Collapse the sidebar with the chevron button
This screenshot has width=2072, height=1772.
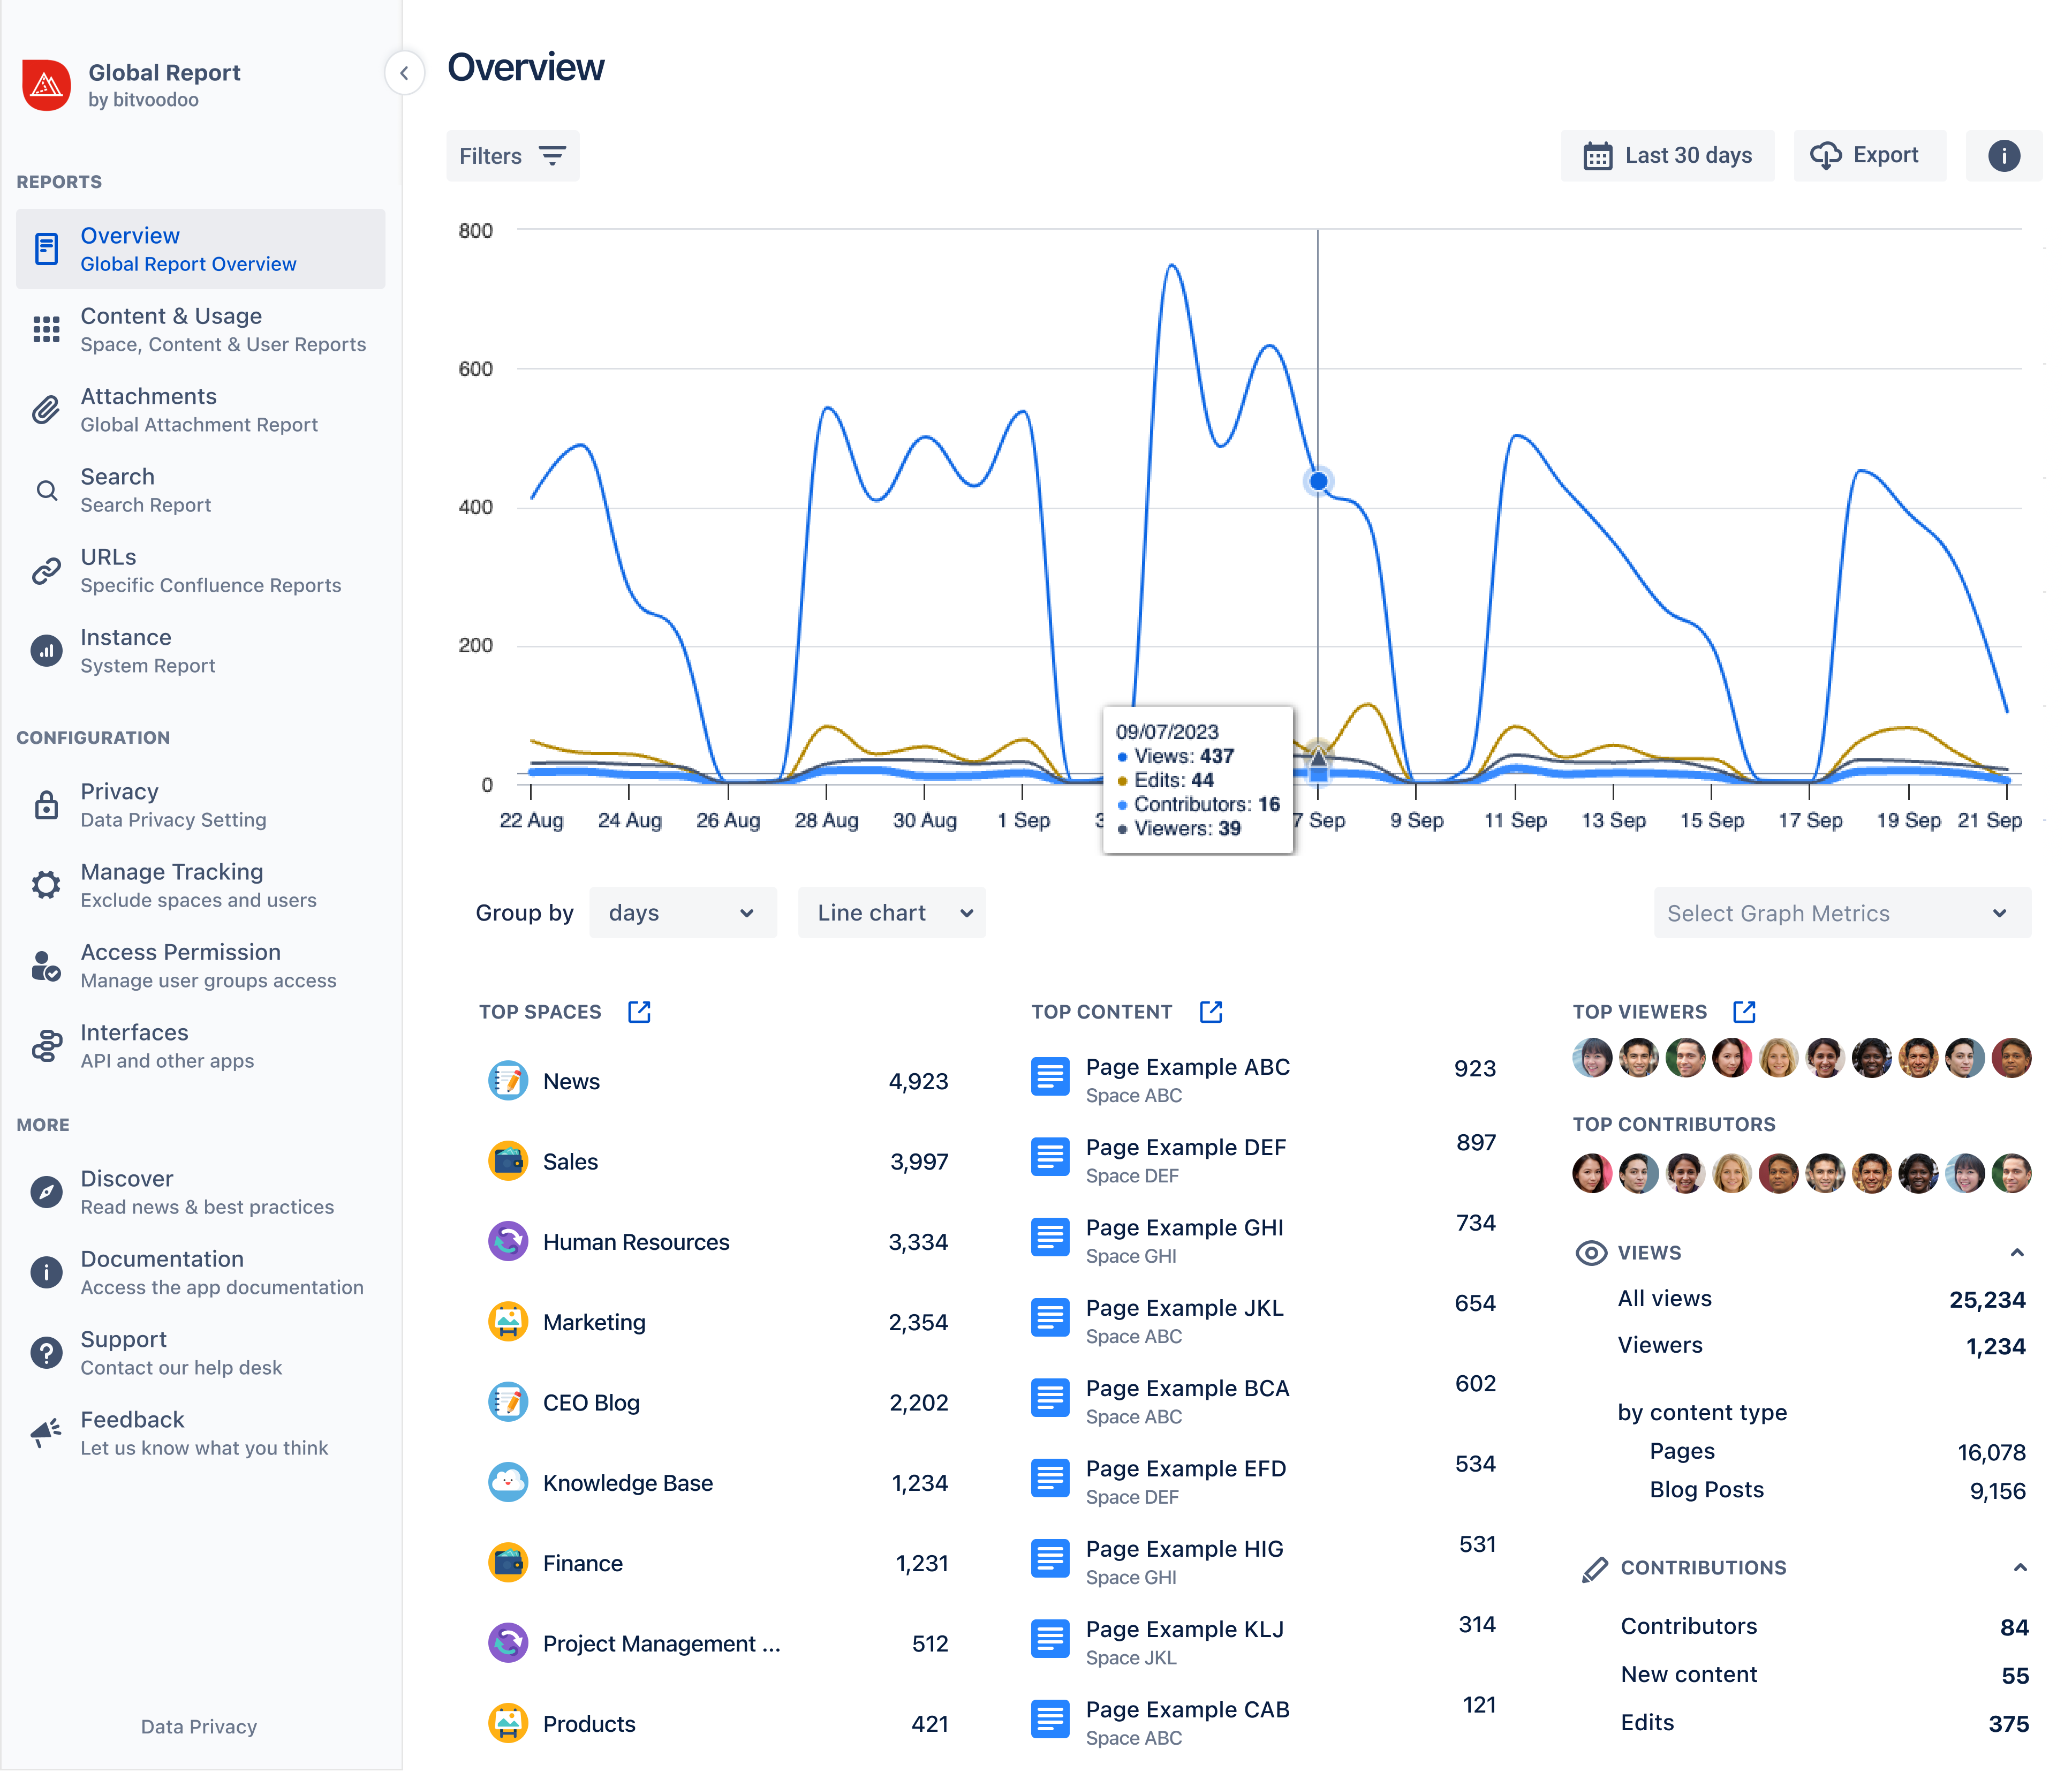[x=404, y=73]
